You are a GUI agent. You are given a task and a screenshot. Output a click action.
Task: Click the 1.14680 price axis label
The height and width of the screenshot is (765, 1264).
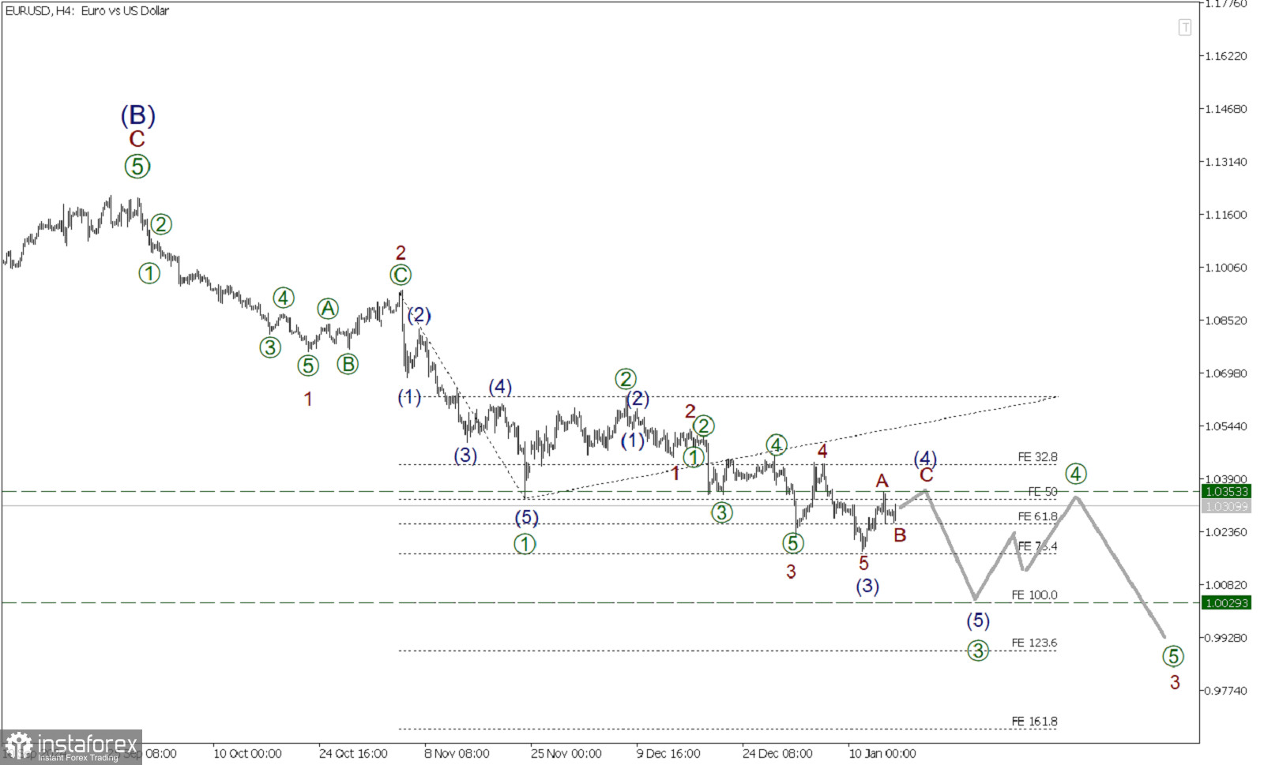pyautogui.click(x=1225, y=109)
